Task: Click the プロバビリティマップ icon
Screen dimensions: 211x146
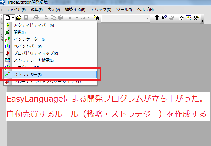Action: coord(8,53)
